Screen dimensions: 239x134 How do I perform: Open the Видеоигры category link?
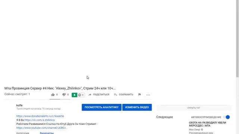point(47,133)
